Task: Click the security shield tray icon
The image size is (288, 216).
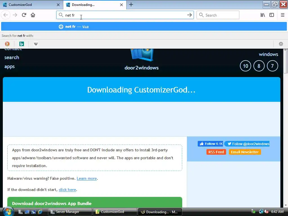Action: [x=253, y=212]
